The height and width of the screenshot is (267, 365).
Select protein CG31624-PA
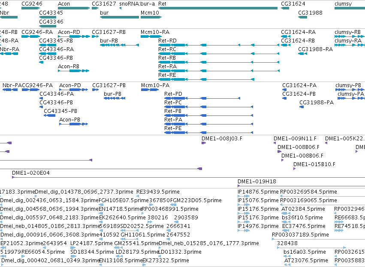click(299, 85)
